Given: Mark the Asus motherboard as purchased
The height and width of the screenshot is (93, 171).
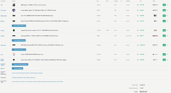Looking at the screenshot, I should point(138,16).
